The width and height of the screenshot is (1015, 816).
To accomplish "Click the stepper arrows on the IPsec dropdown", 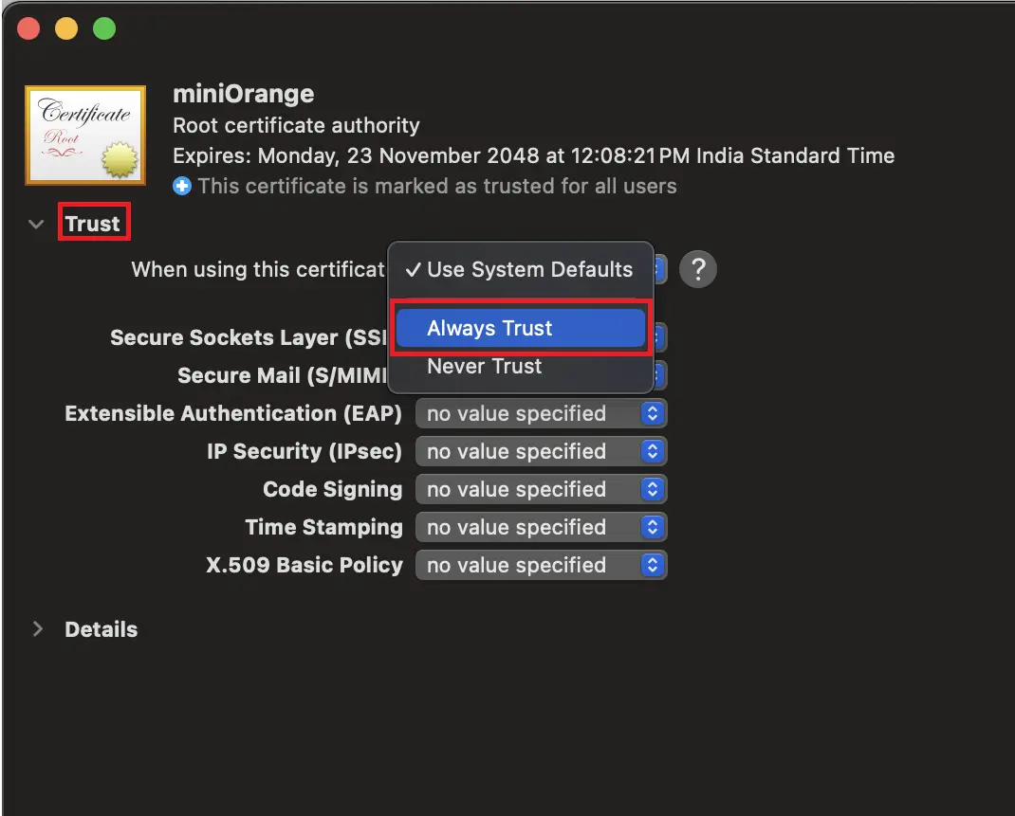I will [652, 451].
